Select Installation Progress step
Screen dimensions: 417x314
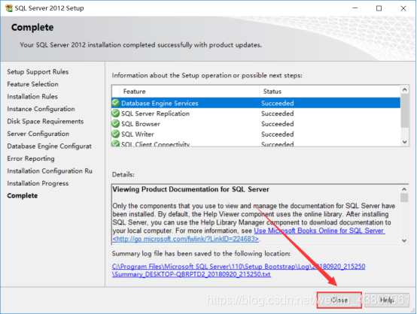[38, 183]
